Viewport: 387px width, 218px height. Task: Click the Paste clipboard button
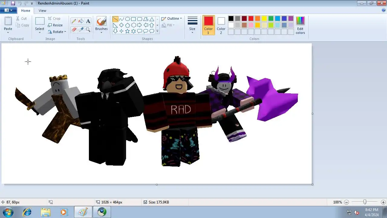click(8, 21)
